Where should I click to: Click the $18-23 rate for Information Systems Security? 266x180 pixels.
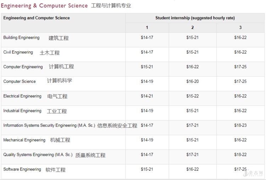240,125
